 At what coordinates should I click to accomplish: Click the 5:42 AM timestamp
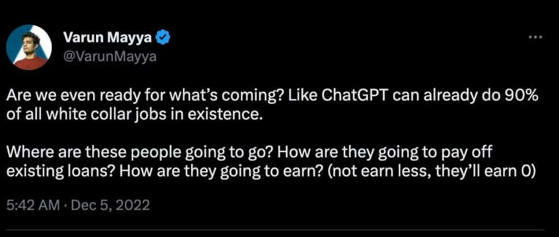(33, 206)
